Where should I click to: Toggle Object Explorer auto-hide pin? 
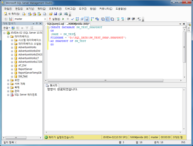37,23
